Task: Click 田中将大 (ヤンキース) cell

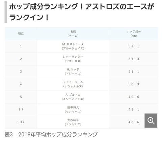Action: tap(73, 109)
